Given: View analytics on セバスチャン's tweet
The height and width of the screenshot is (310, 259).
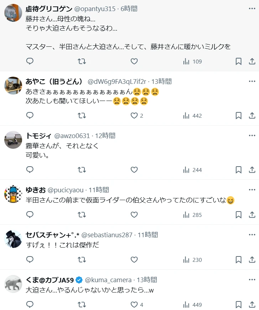Looking at the screenshot, I should [x=192, y=260].
